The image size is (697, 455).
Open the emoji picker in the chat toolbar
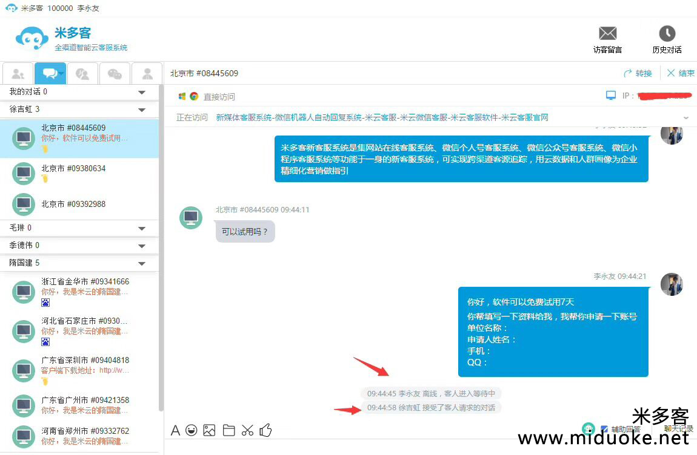[x=192, y=430]
